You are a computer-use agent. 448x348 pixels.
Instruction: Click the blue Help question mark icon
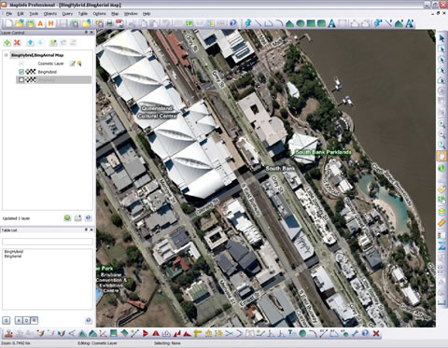click(232, 23)
